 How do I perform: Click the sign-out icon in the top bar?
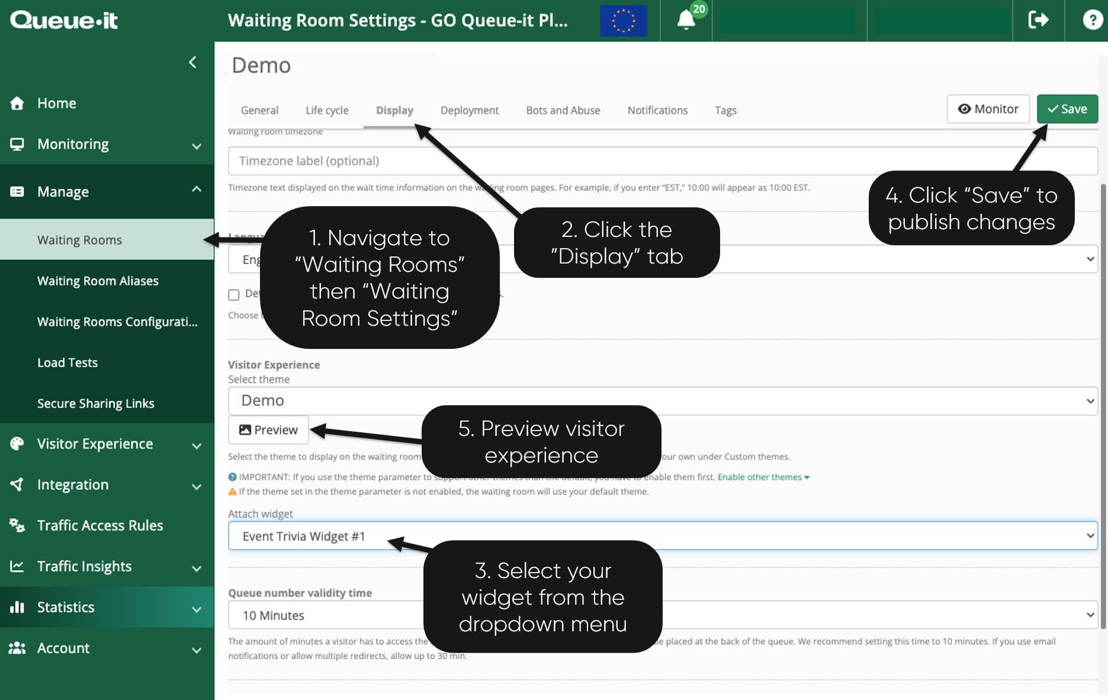click(1038, 20)
